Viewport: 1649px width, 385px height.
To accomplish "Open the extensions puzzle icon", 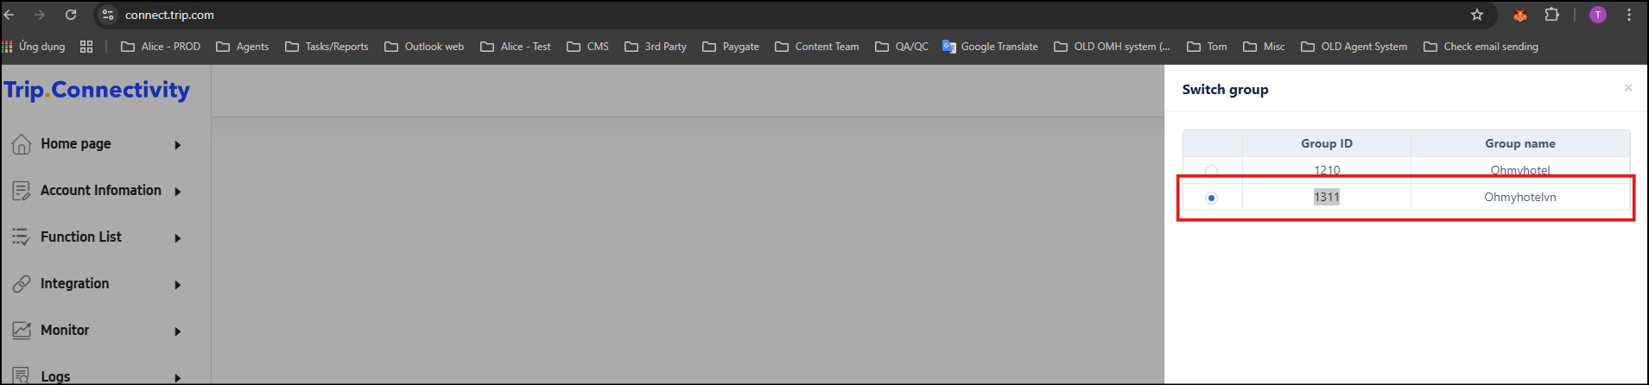I will (x=1552, y=15).
